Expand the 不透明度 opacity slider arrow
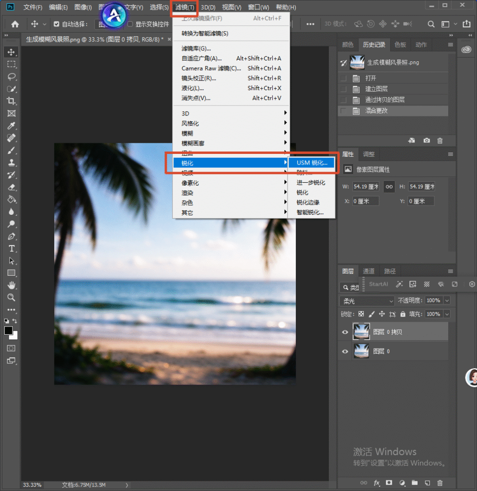This screenshot has height=491, width=477. click(x=447, y=301)
